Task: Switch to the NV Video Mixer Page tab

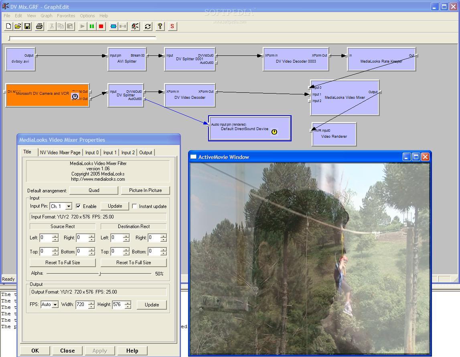Action: (60, 153)
